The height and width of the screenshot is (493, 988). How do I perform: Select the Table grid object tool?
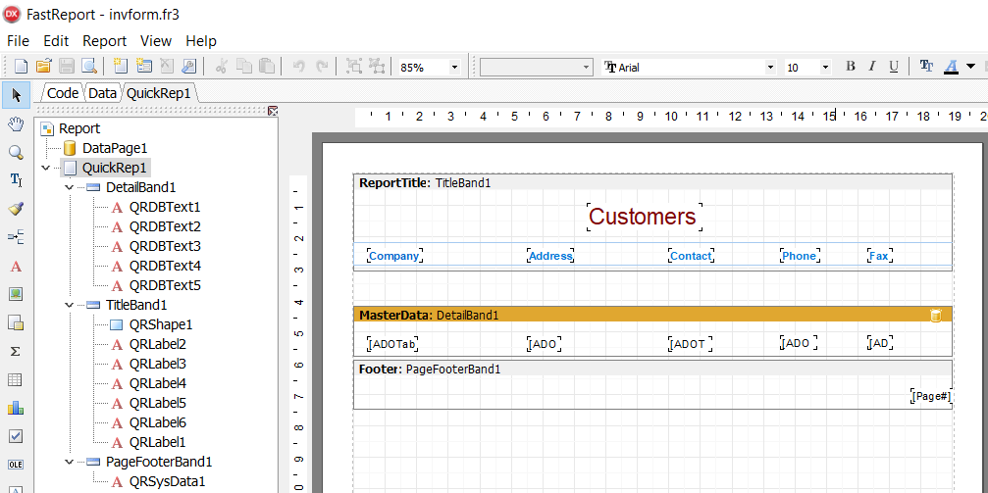click(x=16, y=379)
